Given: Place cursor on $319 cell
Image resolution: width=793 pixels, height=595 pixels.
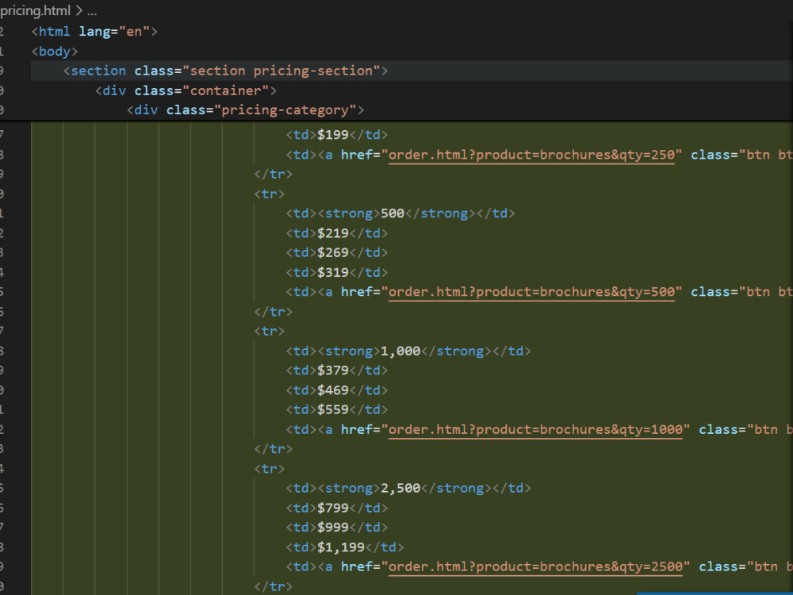Looking at the screenshot, I should (337, 273).
